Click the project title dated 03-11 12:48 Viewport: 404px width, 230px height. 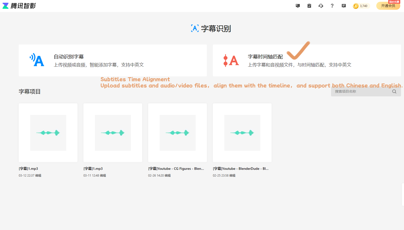(x=93, y=169)
